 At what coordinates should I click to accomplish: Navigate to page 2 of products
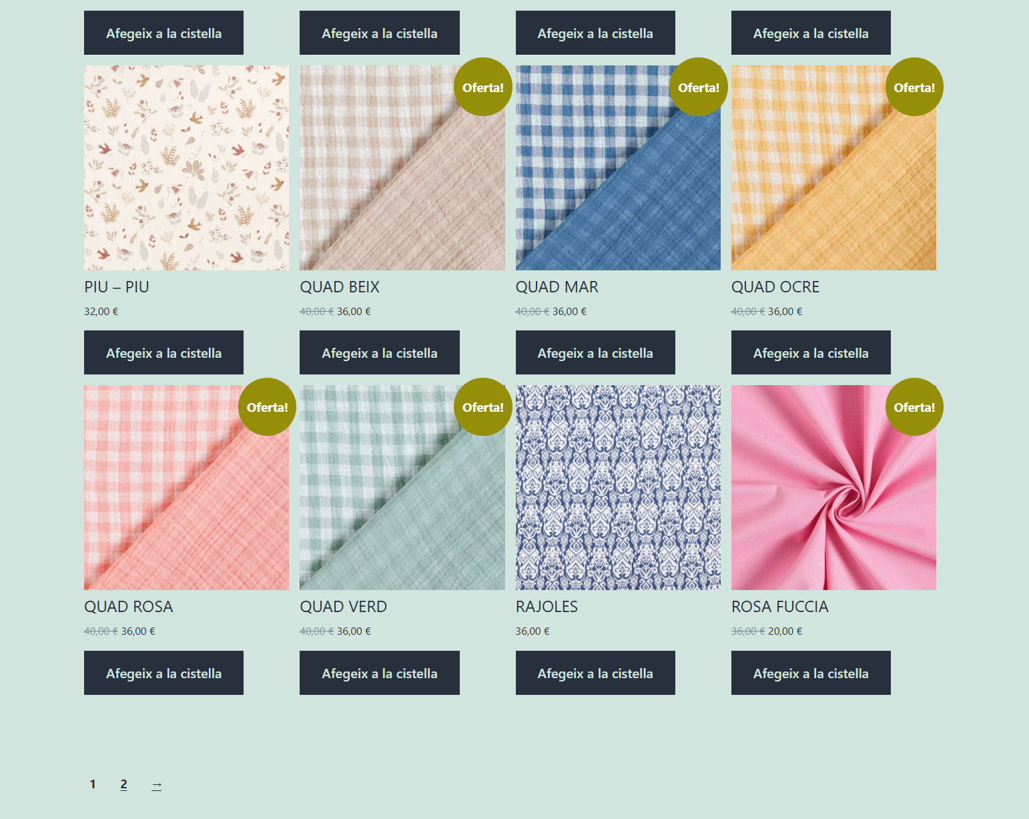point(123,784)
